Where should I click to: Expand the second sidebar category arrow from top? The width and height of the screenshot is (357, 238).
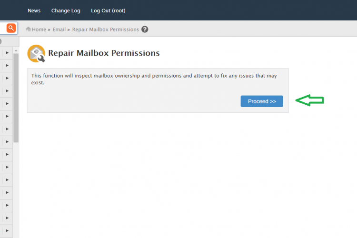point(7,66)
